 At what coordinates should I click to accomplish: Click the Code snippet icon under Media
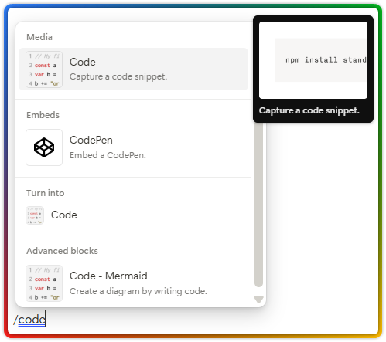click(44, 69)
